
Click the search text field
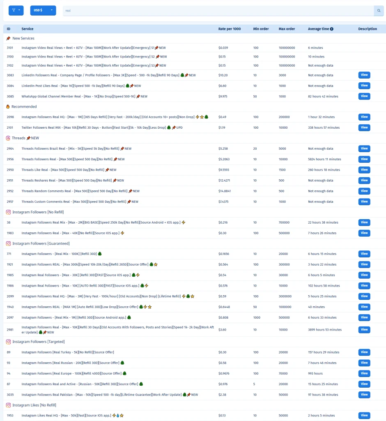click(218, 11)
